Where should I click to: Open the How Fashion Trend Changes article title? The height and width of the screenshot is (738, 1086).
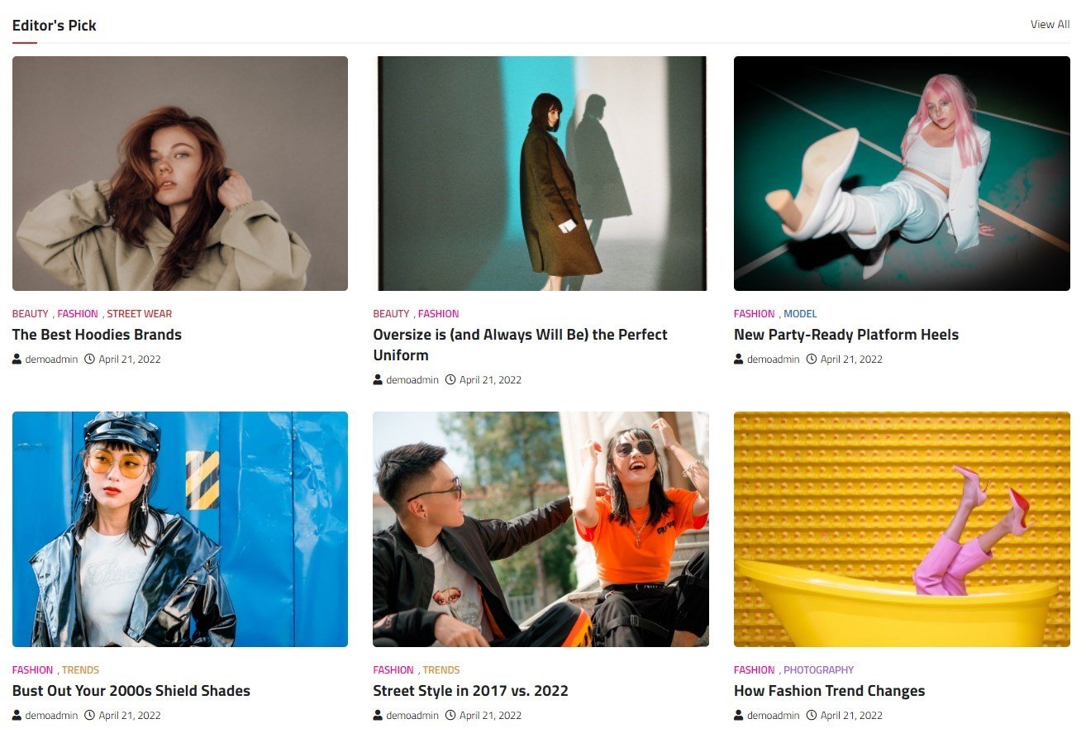pyautogui.click(x=829, y=691)
